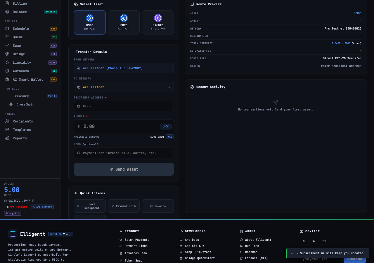Screen dimensions: 374x263
Task: Click the Save Recipient quick action
Action: pyautogui.click(x=90, y=206)
